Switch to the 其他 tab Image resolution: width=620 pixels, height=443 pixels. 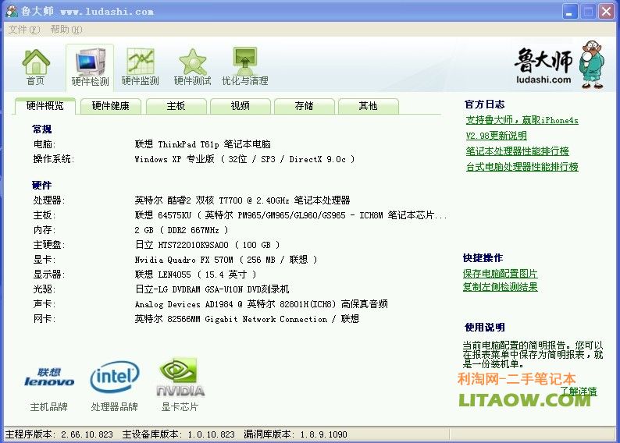pos(368,106)
